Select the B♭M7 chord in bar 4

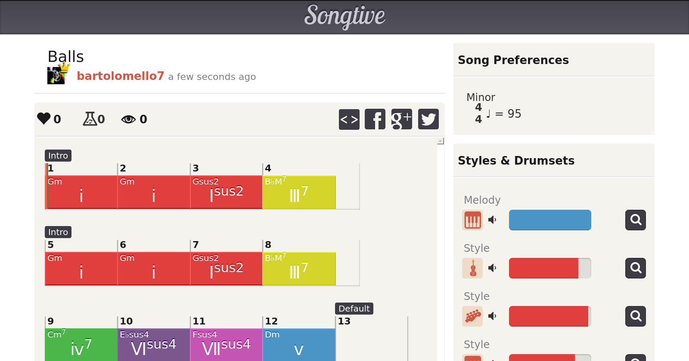(299, 192)
